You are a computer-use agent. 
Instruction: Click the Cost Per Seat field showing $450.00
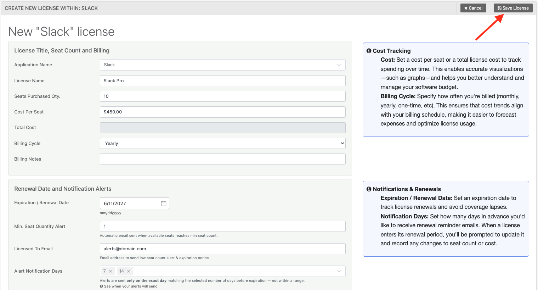pyautogui.click(x=222, y=112)
